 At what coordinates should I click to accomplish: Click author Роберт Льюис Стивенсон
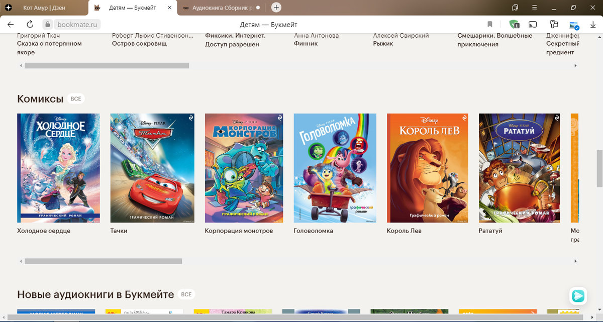click(153, 36)
